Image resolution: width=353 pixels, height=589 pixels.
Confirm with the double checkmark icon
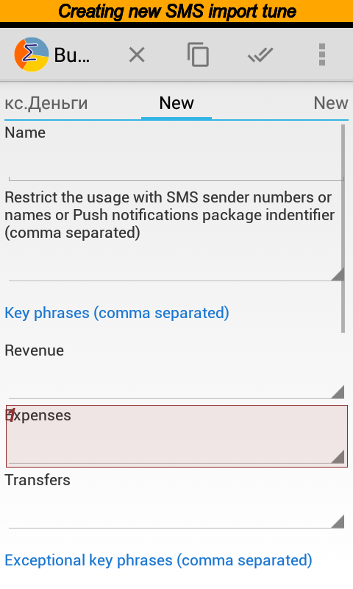pos(260,54)
